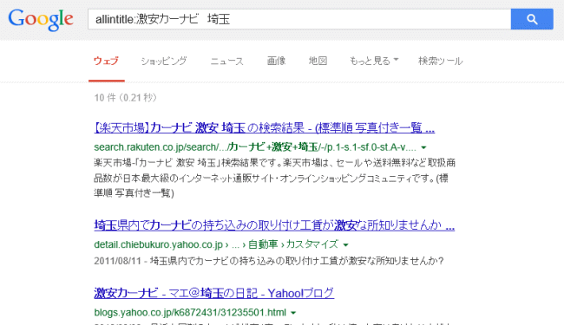
Task: Select the ウェブ tab
Action: (x=106, y=61)
